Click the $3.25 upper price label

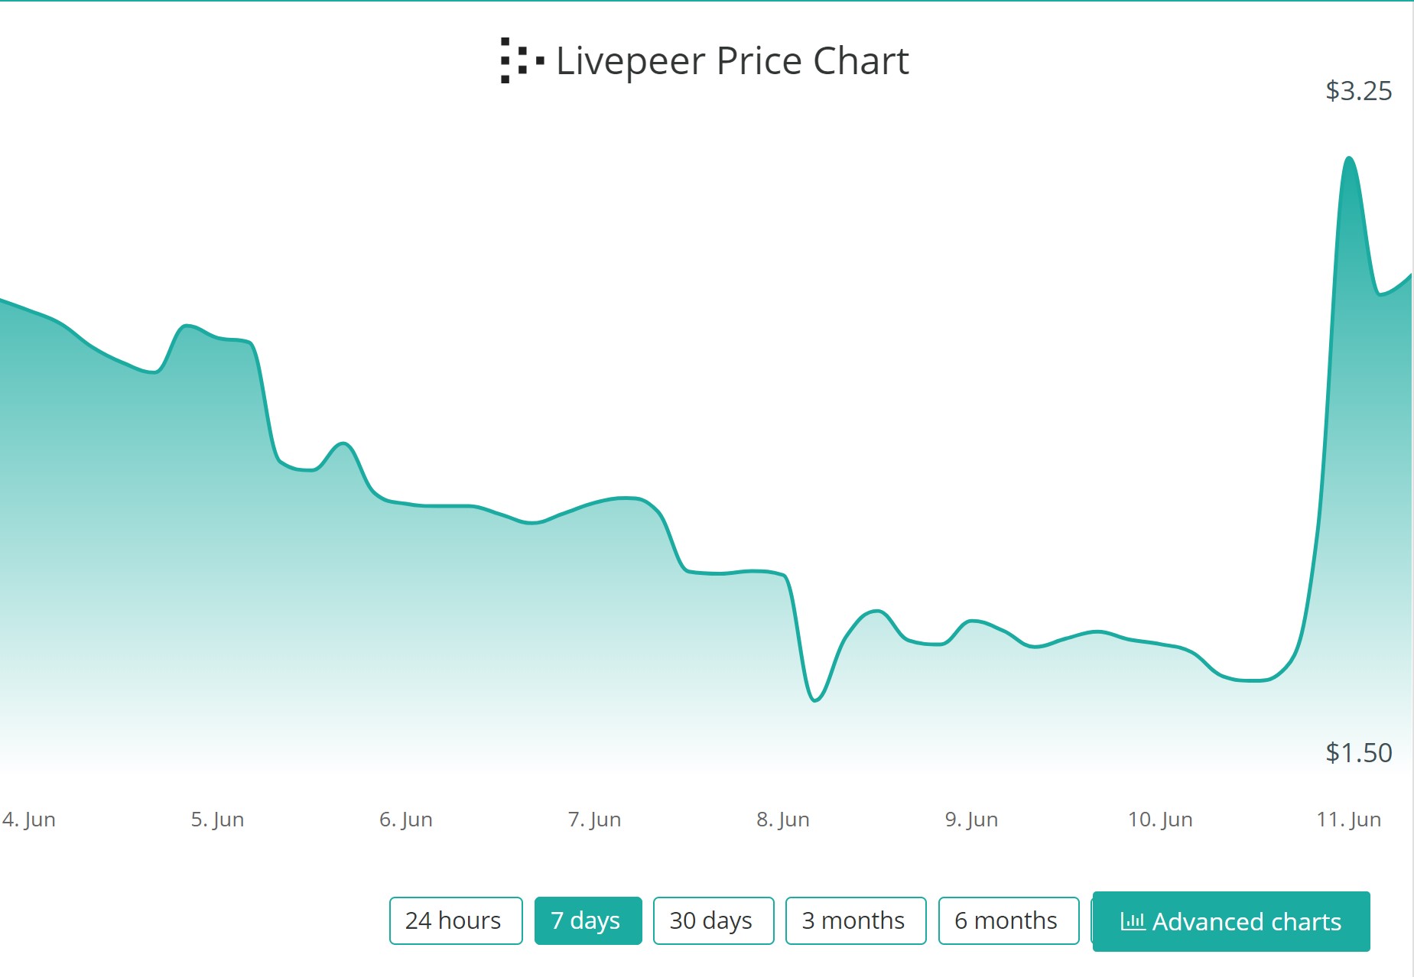1358,91
